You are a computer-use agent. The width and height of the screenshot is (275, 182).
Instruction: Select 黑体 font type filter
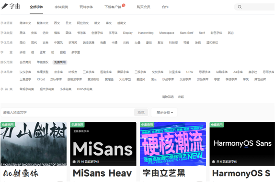(23, 33)
